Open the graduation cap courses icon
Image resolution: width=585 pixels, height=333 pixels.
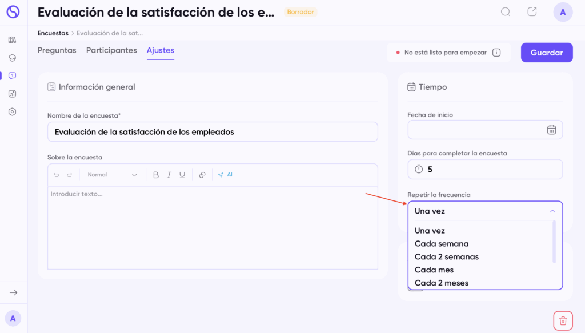13,58
